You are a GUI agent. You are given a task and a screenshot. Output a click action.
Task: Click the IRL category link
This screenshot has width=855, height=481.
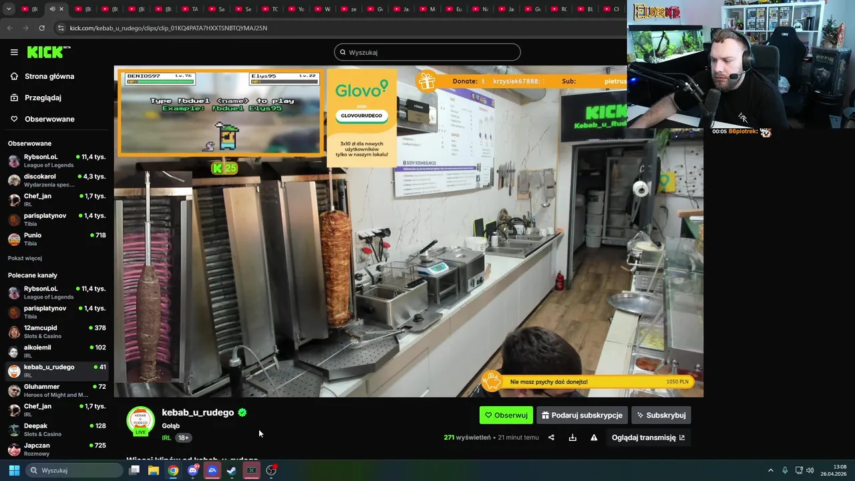[x=166, y=438]
